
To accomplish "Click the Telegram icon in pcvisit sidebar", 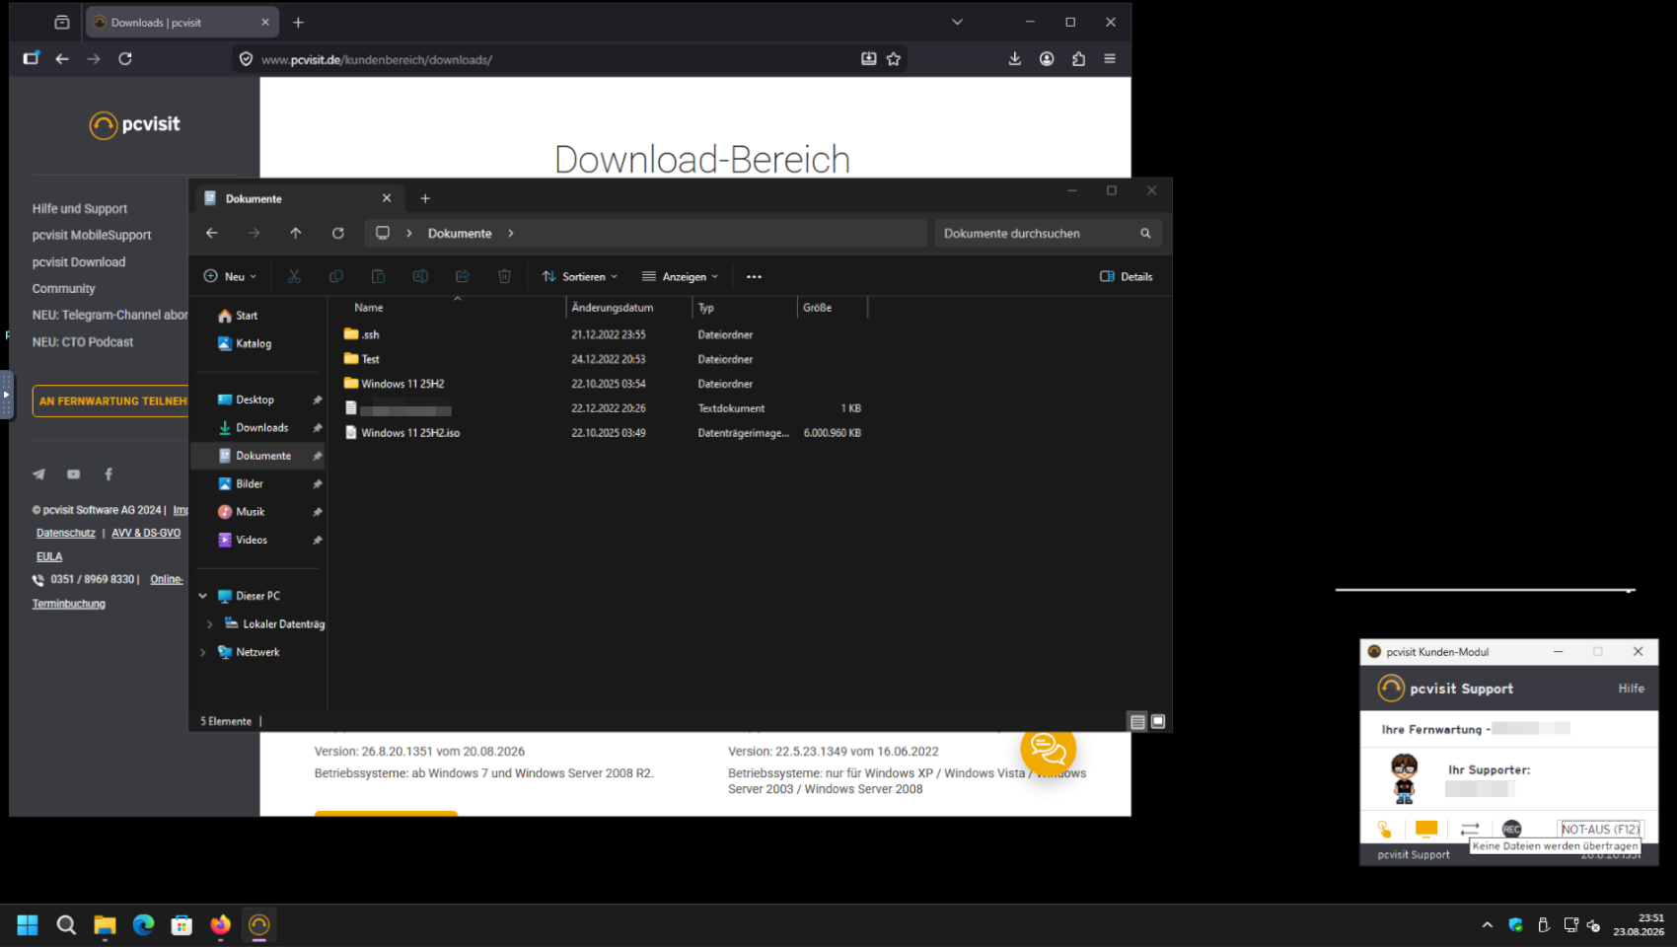I will tap(38, 474).
